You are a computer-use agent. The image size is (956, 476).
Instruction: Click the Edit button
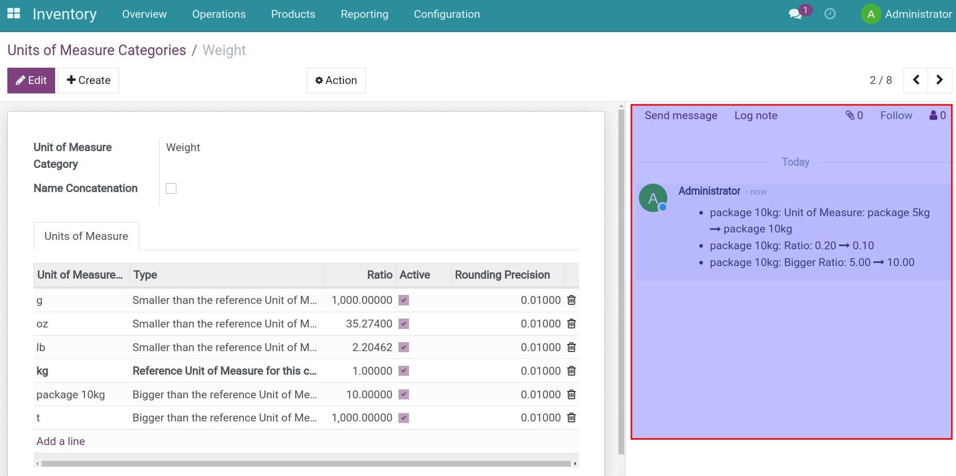[x=31, y=80]
